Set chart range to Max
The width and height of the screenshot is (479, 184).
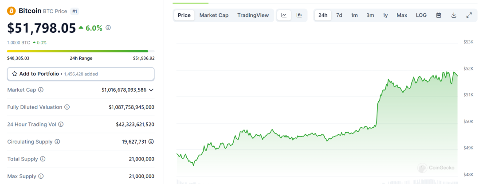click(402, 15)
